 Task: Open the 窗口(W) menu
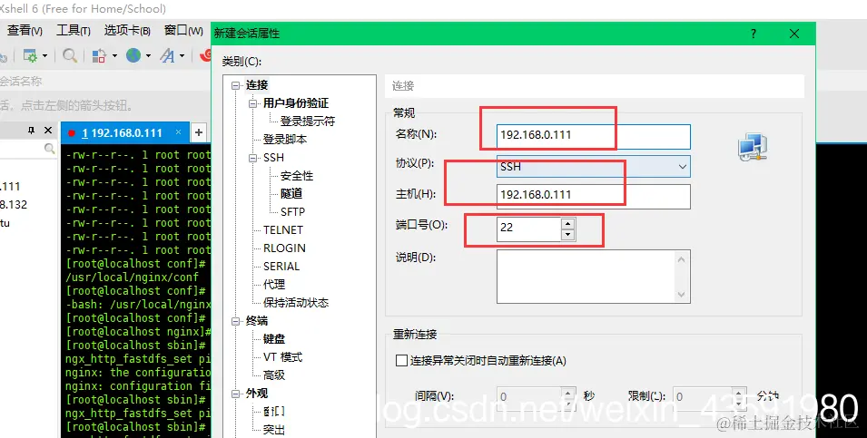tap(183, 30)
